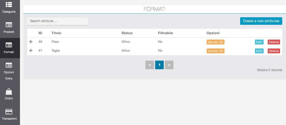Edit the Taglie attribute
Viewport: 286px width, 125px height.
(x=259, y=51)
